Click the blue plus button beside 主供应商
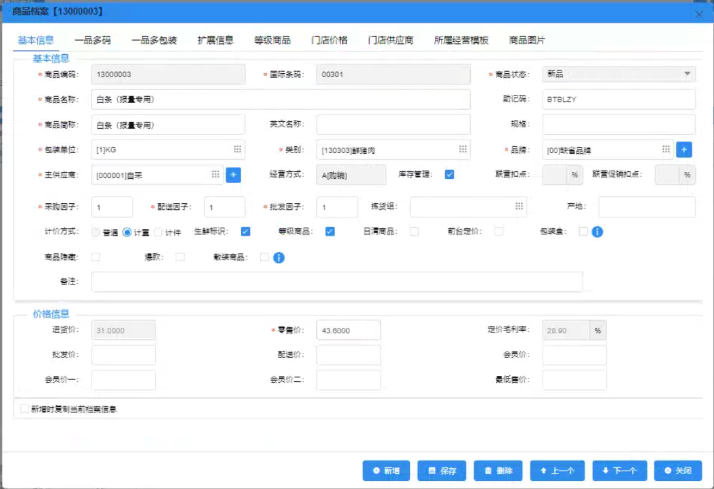 (233, 175)
